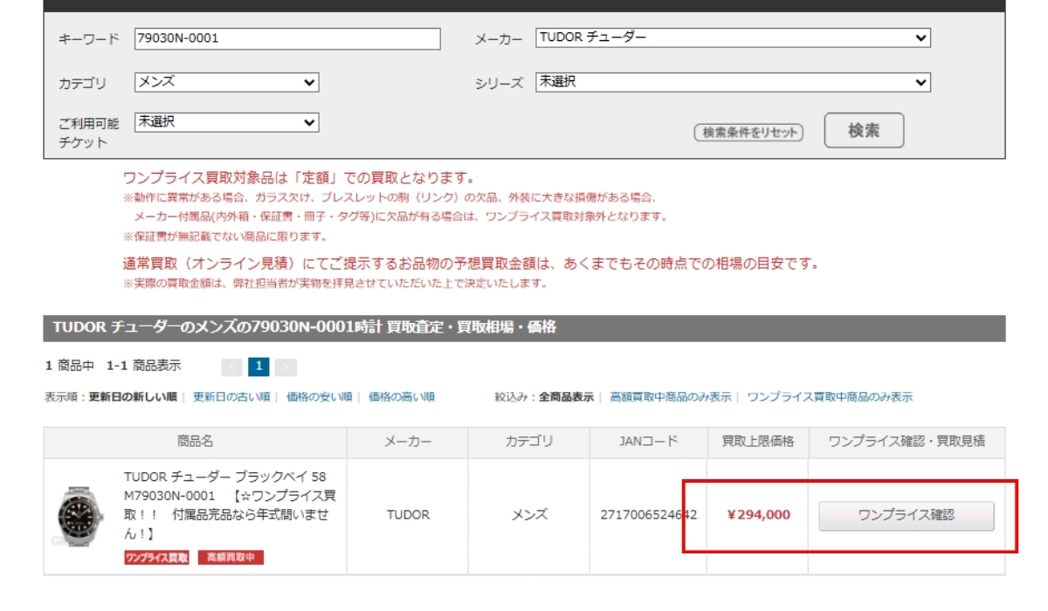Screen dimensions: 1048x611
Task: Open the メーカー dropdown showing TUDOR チューダー
Action: coord(733,38)
